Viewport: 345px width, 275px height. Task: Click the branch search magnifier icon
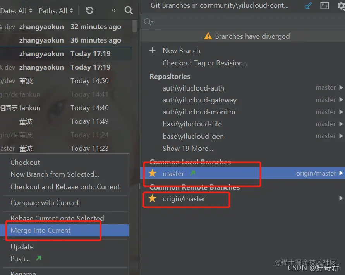(149, 22)
